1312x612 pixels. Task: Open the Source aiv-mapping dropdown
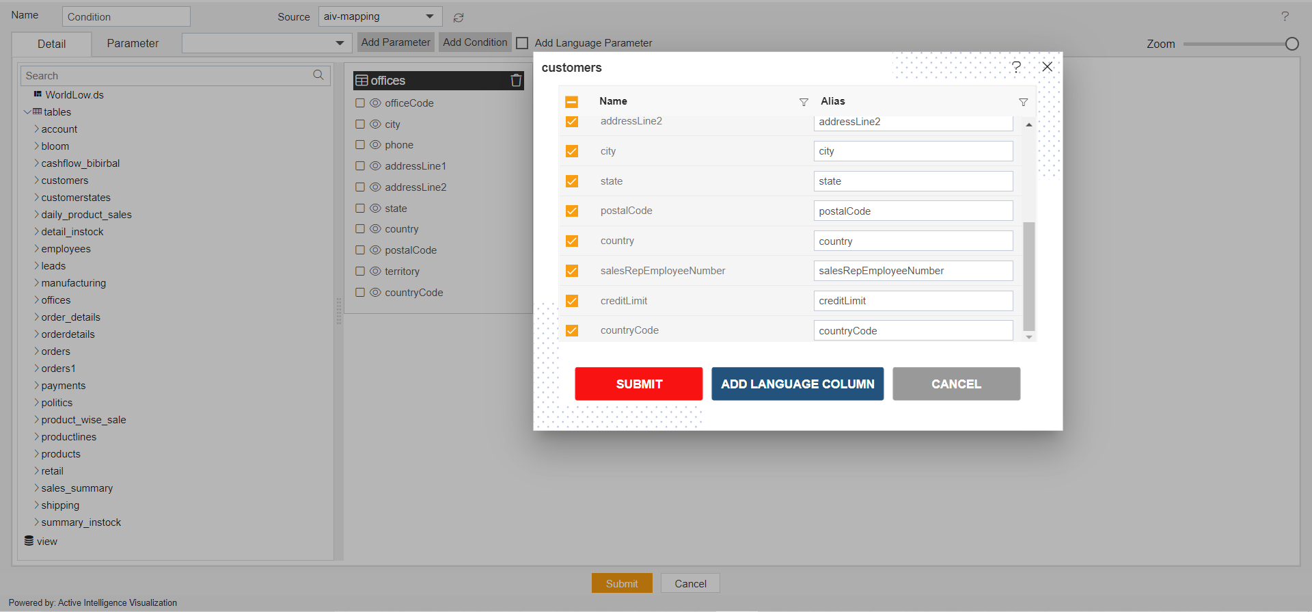point(380,16)
